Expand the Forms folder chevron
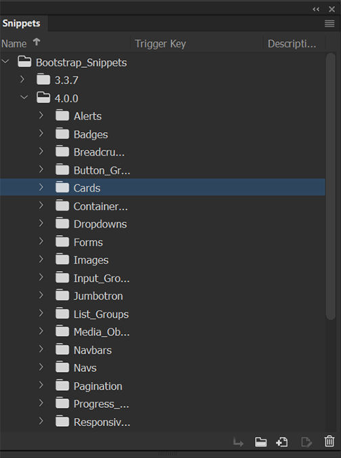341x458 pixels. [41, 241]
